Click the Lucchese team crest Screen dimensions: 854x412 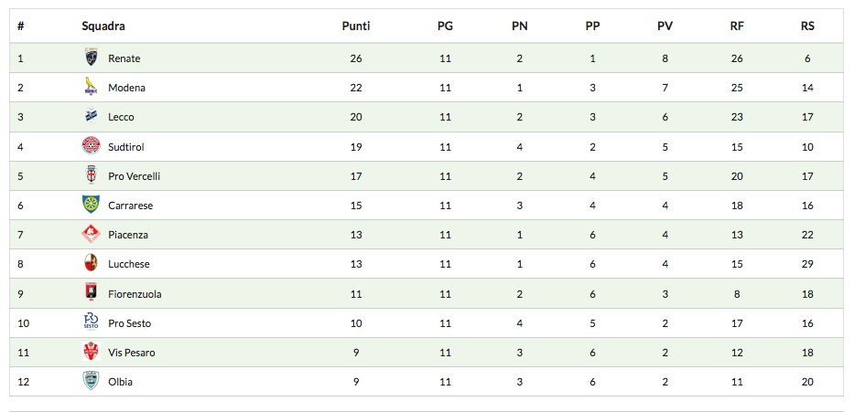91,263
